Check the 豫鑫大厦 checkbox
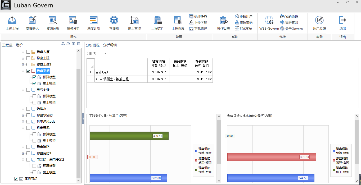 (x=28, y=52)
